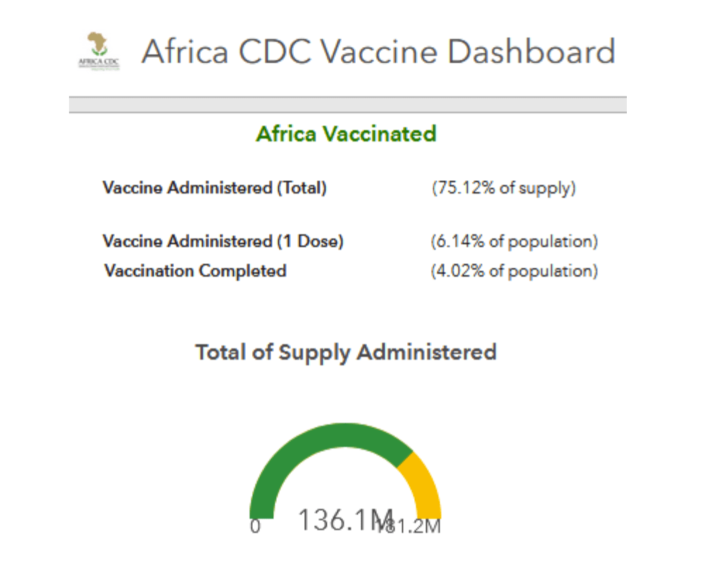This screenshot has width=717, height=563.
Task: Click the word 'Administered' in the gauge heading
Action: [428, 352]
